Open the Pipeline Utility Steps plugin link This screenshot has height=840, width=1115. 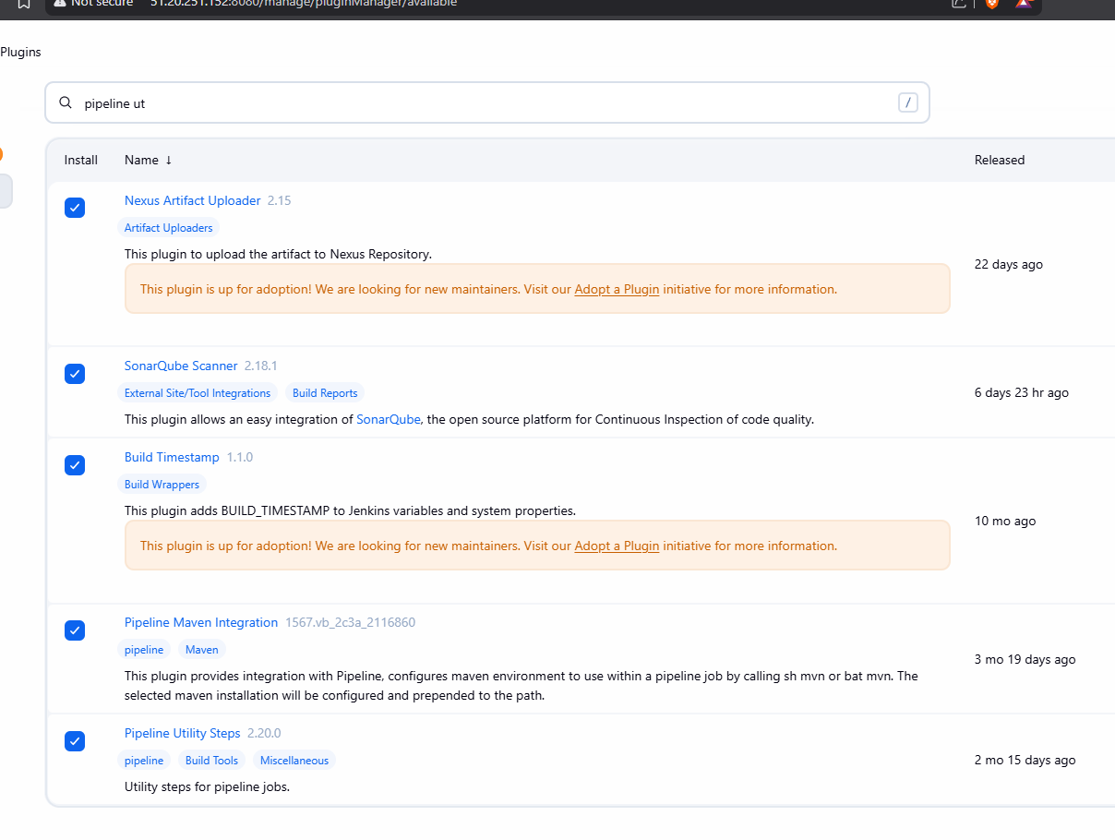tap(183, 733)
